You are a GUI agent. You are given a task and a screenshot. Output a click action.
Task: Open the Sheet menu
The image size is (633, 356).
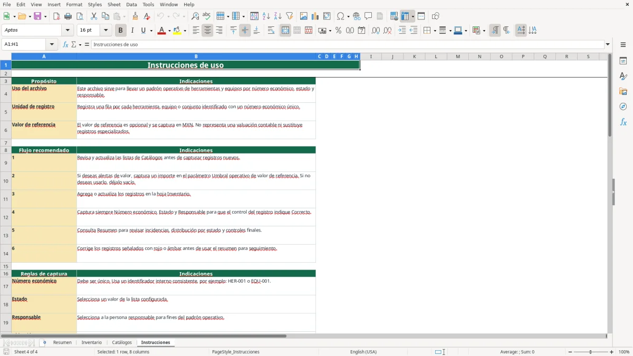tap(114, 4)
